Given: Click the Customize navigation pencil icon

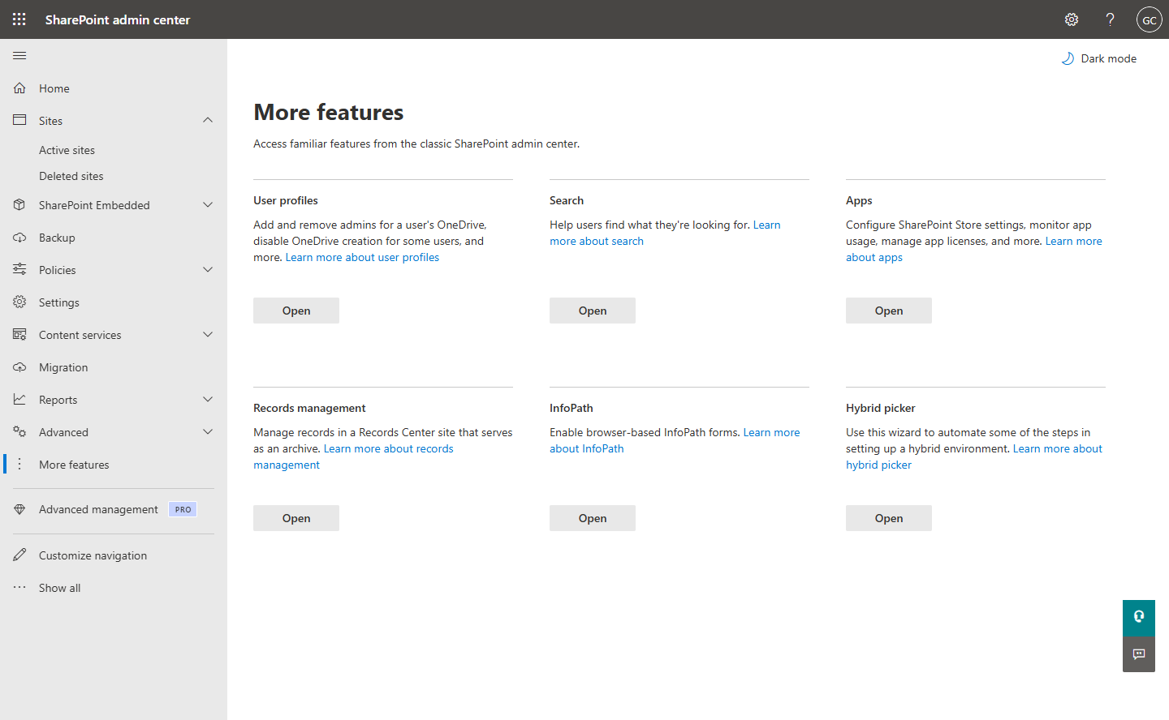Looking at the screenshot, I should 19,555.
